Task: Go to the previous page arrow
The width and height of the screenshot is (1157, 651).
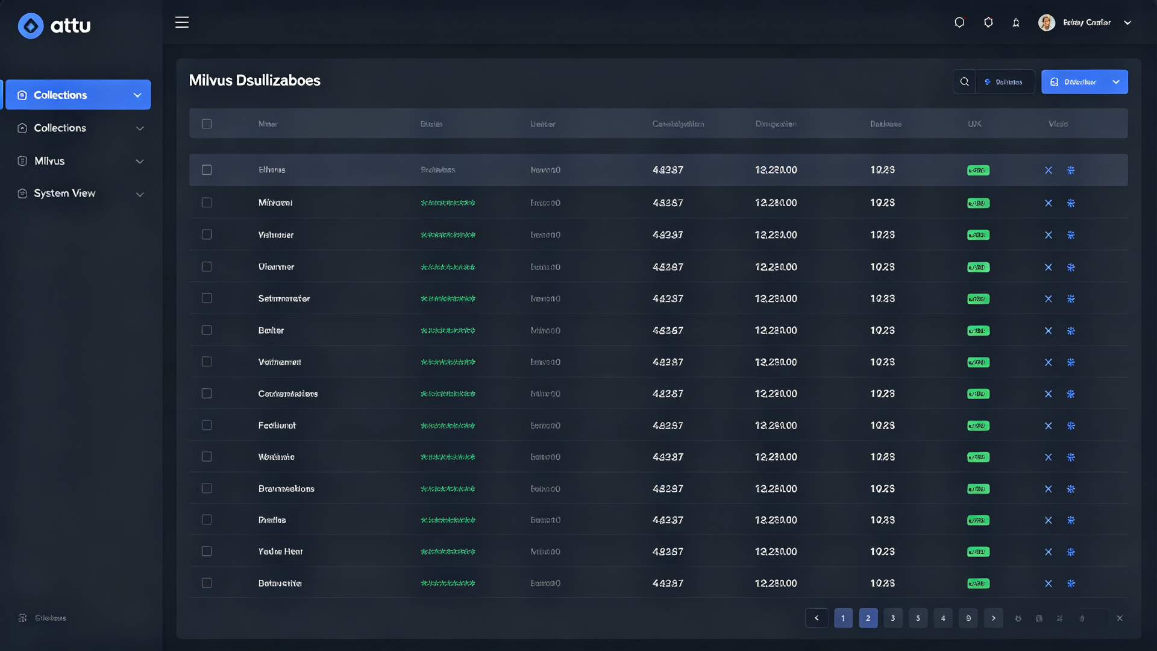Action: (817, 618)
